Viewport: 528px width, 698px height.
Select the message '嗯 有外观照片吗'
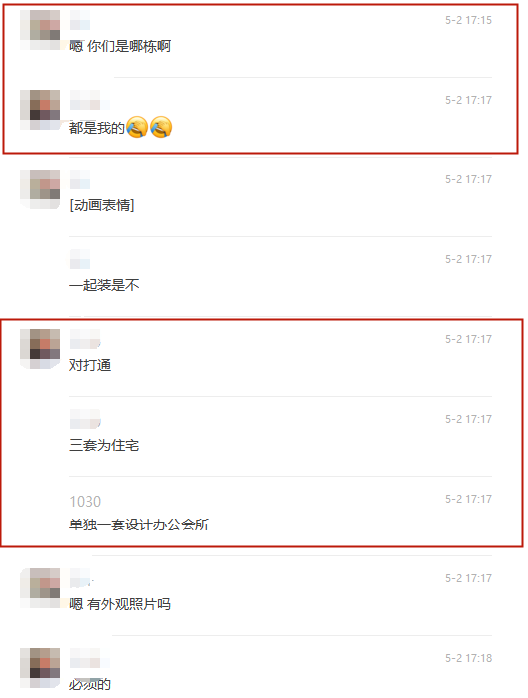pyautogui.click(x=120, y=604)
